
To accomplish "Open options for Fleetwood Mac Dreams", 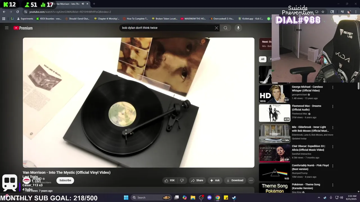I will pos(333,107).
